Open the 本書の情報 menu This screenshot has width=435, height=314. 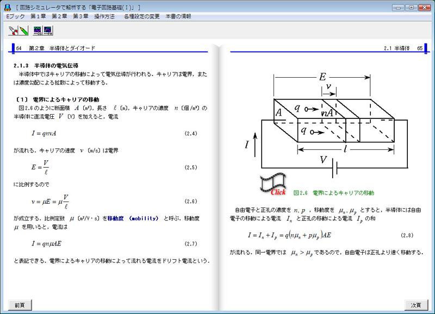pyautogui.click(x=178, y=16)
